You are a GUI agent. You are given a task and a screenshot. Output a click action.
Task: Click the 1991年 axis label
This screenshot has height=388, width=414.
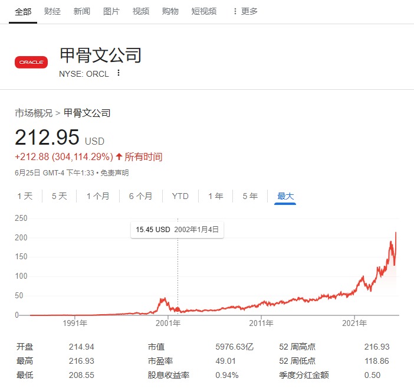click(x=75, y=323)
